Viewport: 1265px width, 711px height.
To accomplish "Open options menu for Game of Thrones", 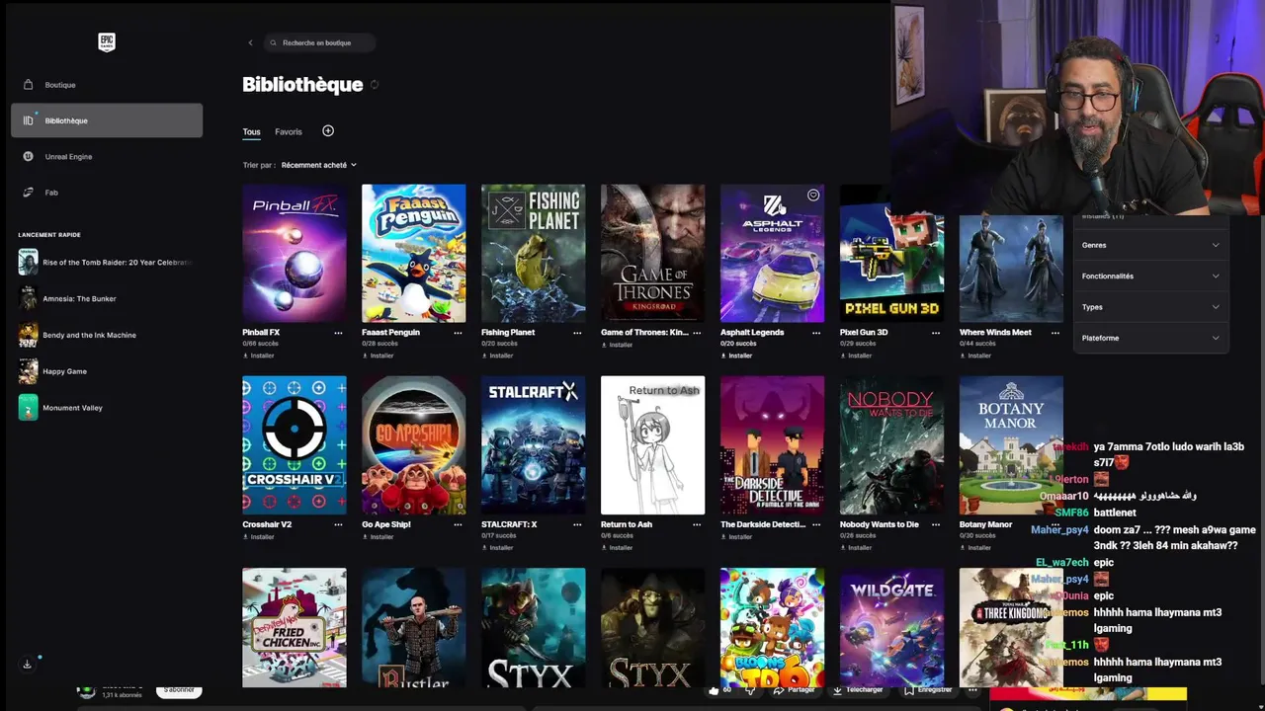I will point(697,333).
